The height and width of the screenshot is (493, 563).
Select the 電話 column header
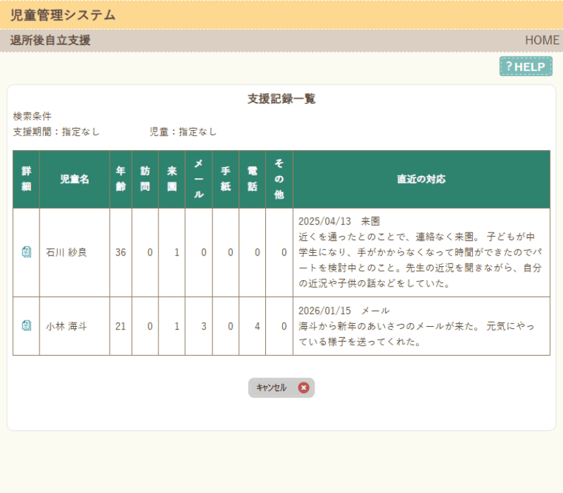[252, 180]
